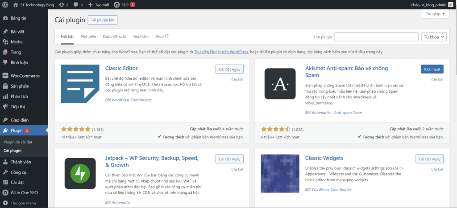Switch to the Phổ biến tab
The image size is (457, 208).
click(x=88, y=37)
